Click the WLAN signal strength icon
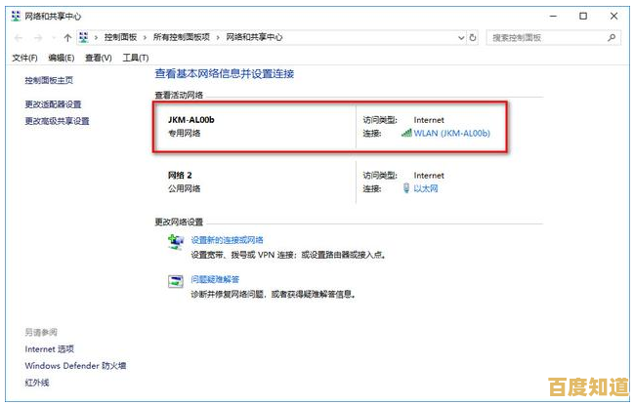Viewport: 634px width, 405px height. pos(406,133)
